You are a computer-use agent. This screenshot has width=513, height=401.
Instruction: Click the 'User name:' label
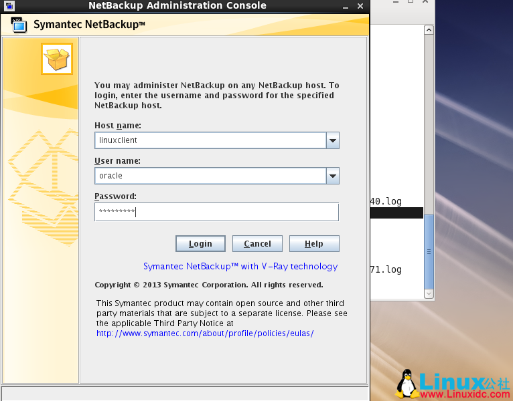tap(117, 160)
